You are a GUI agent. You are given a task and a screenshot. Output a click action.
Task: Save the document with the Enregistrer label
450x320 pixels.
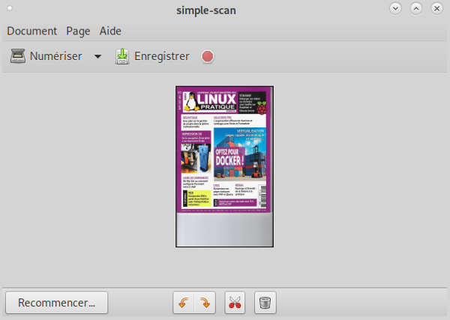click(162, 56)
